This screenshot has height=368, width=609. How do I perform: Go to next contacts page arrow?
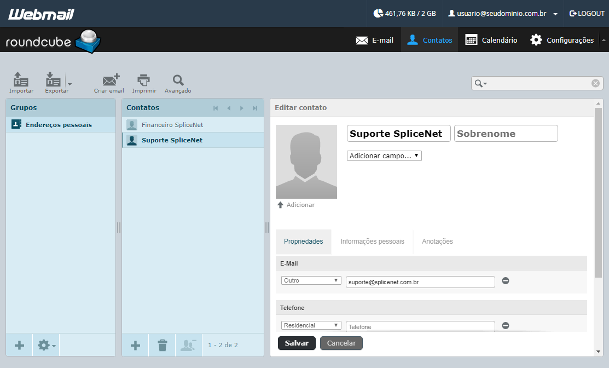(242, 108)
